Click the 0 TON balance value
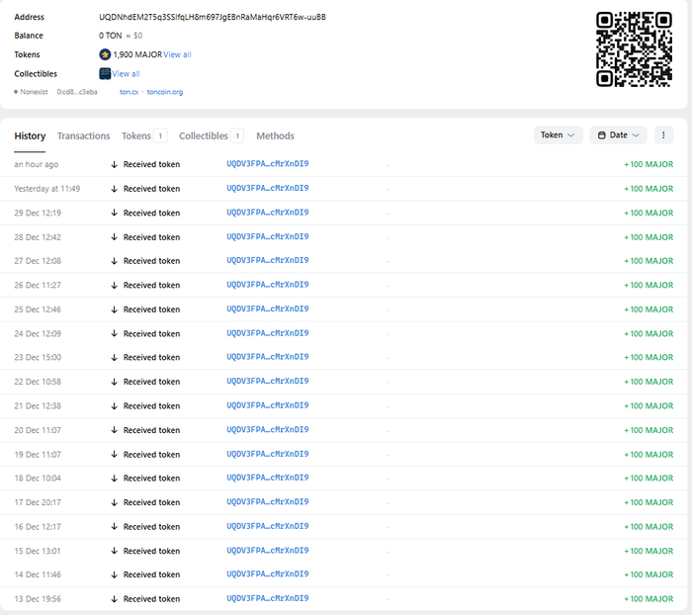The height and width of the screenshot is (615, 692). (111, 36)
